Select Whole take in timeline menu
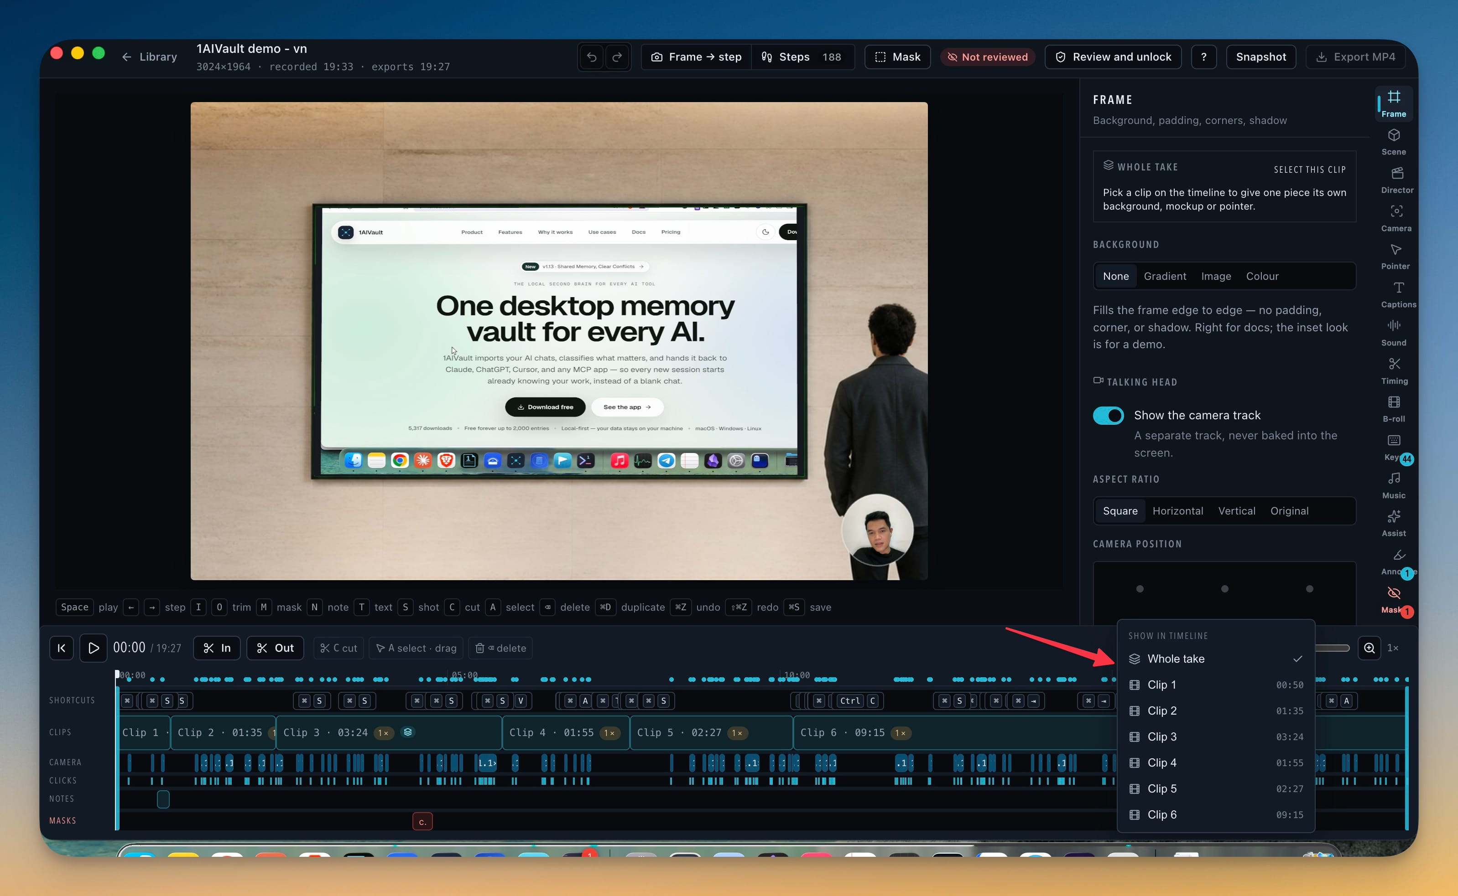 (x=1215, y=659)
